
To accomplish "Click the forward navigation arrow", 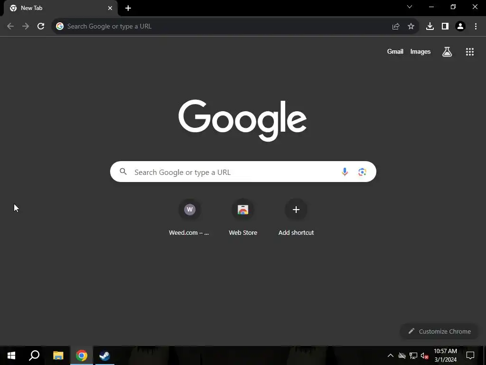I will point(26,26).
